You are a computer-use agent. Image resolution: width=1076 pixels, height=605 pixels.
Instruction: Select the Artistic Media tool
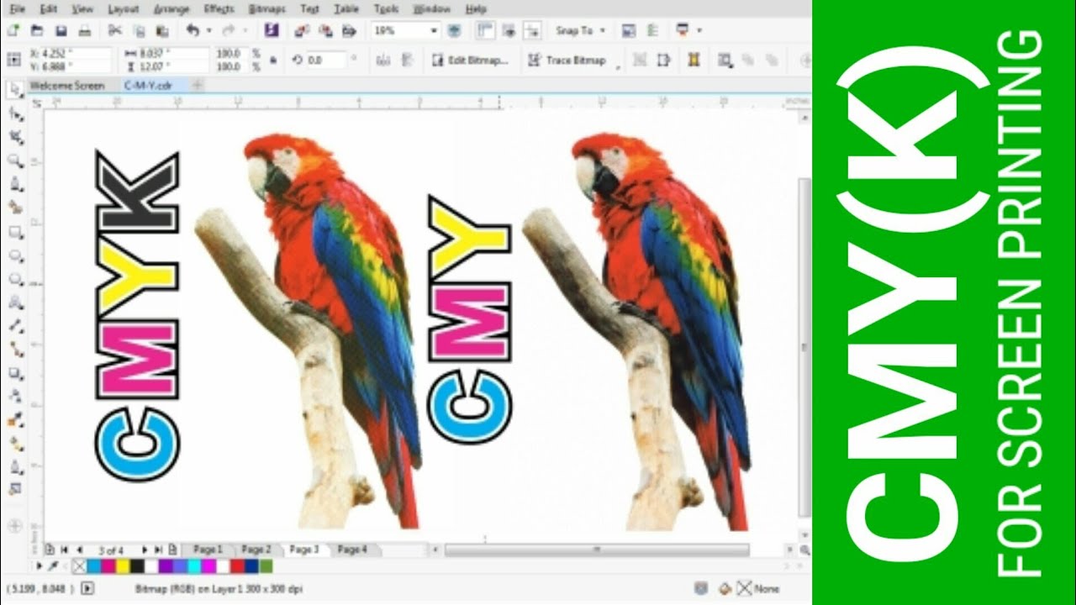pos(14,207)
